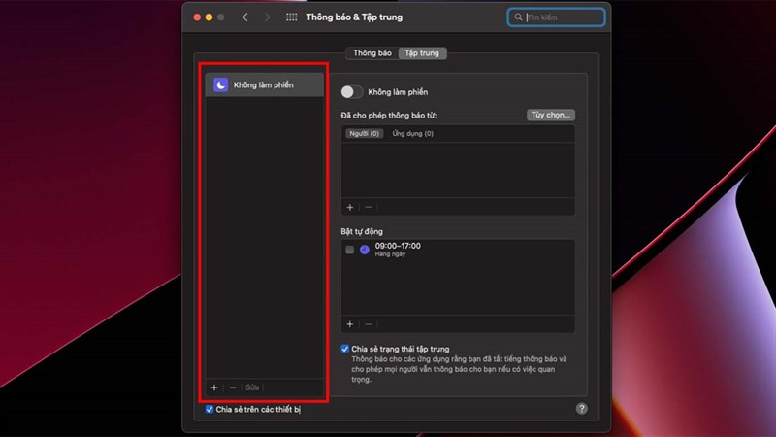
Task: Select the 09:00–17:00 schedule row
Action: coord(458,250)
